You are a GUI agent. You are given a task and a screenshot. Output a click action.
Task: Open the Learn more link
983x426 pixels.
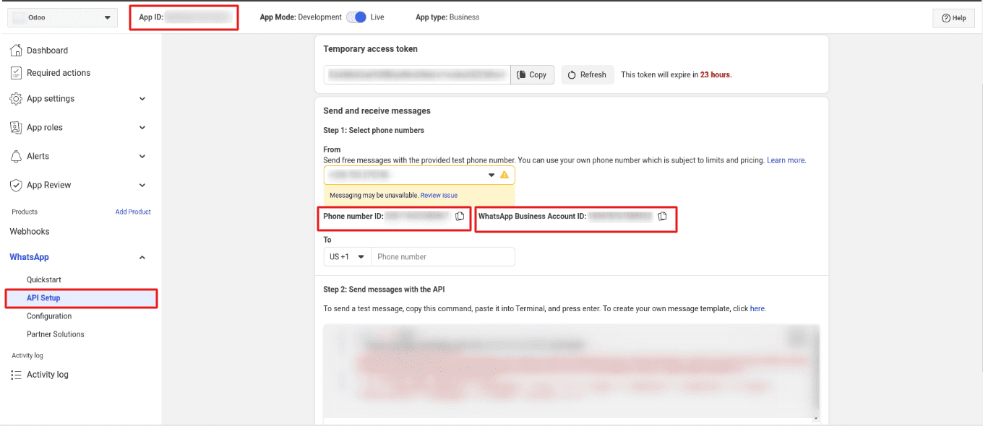(786, 160)
